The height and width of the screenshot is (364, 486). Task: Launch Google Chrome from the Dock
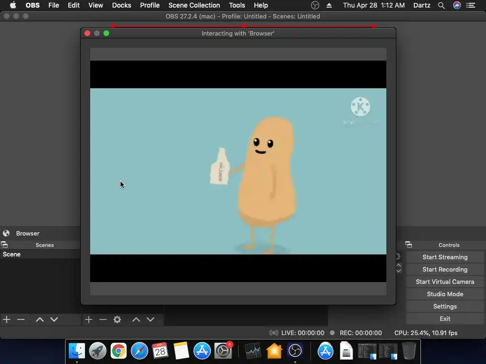118,351
